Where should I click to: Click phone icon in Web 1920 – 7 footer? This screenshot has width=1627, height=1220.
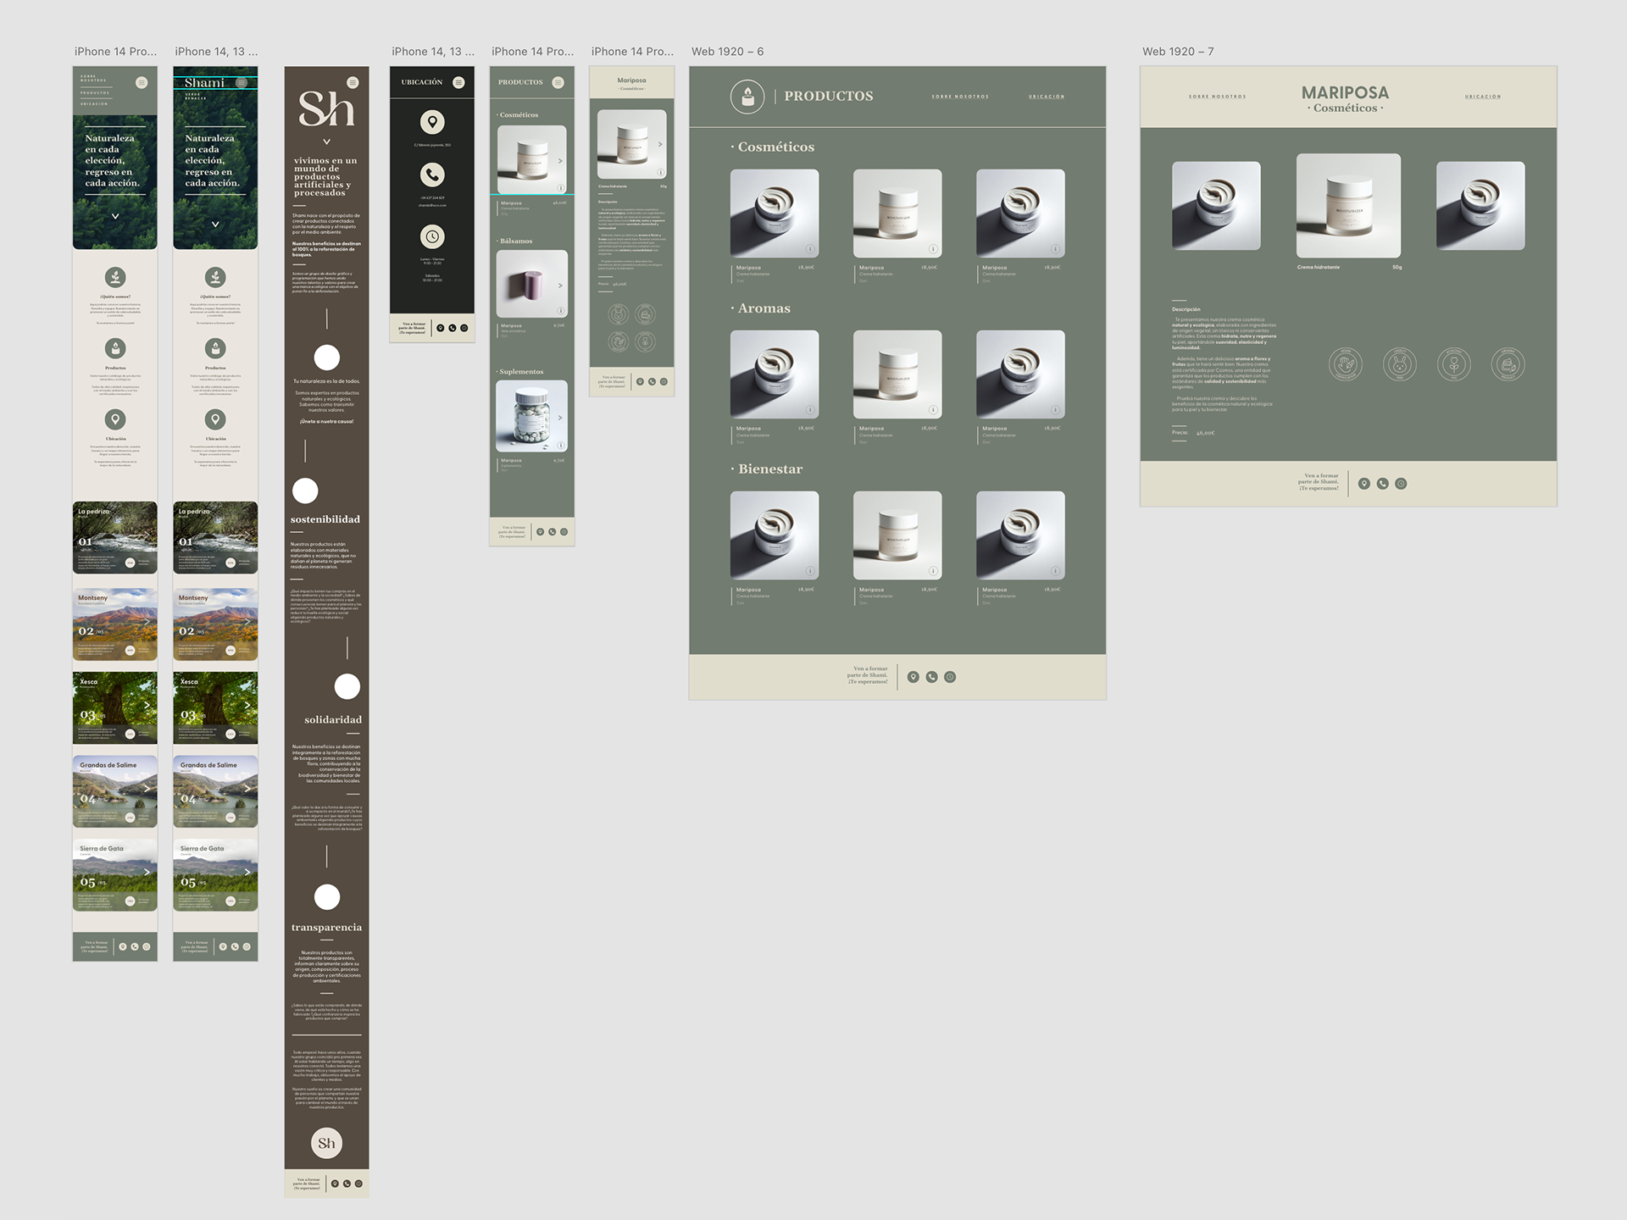1382,484
